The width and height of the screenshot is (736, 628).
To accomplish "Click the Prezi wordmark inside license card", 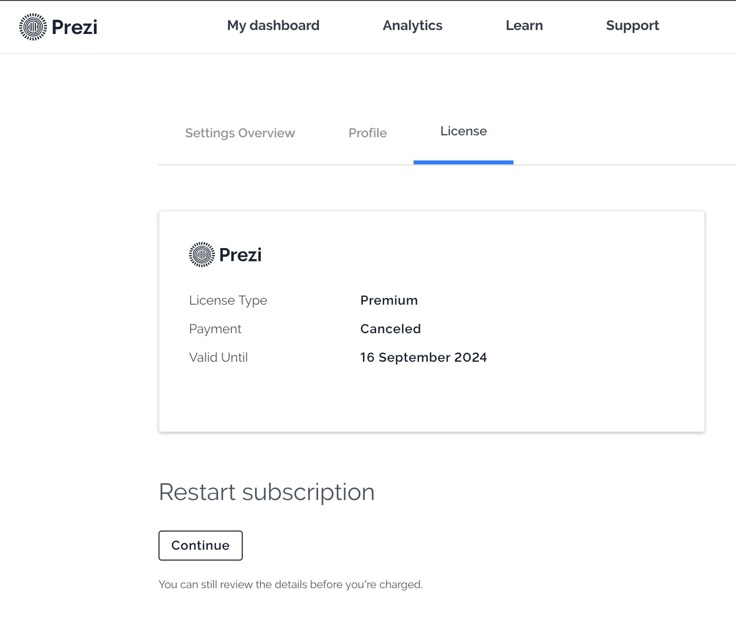I will [240, 254].
